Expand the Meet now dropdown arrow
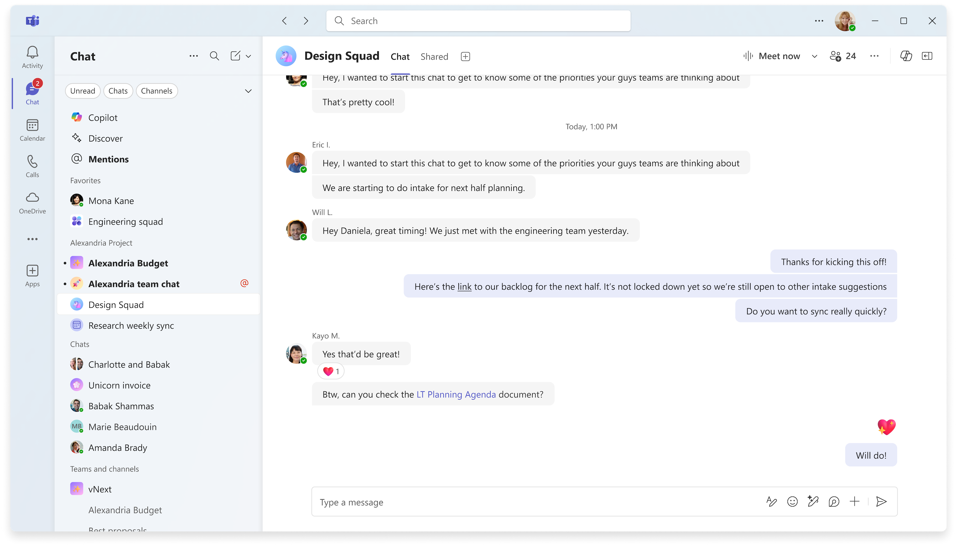This screenshot has height=547, width=957. pyautogui.click(x=814, y=56)
